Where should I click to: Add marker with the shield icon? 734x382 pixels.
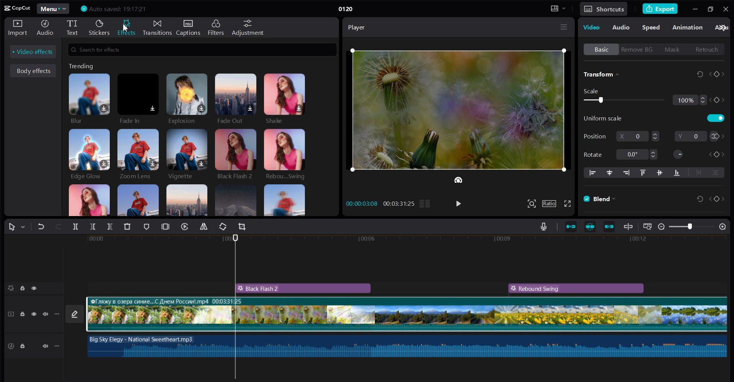[146, 227]
